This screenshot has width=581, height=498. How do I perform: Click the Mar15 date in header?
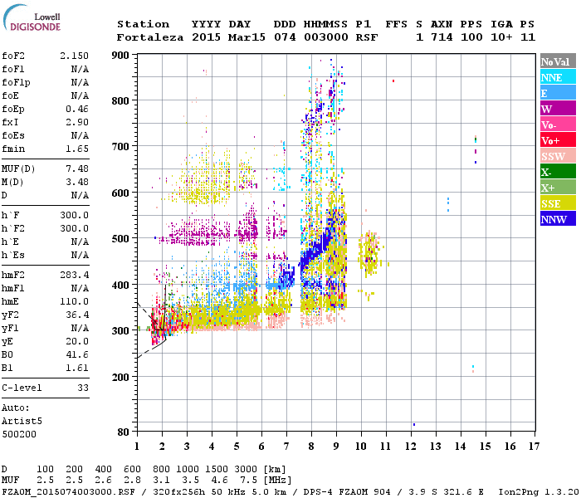[x=247, y=37]
